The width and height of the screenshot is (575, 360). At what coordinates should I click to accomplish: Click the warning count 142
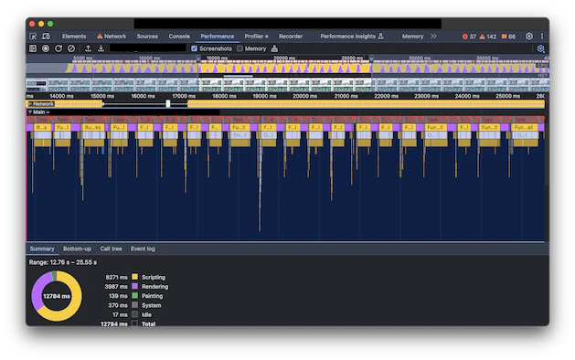point(488,37)
